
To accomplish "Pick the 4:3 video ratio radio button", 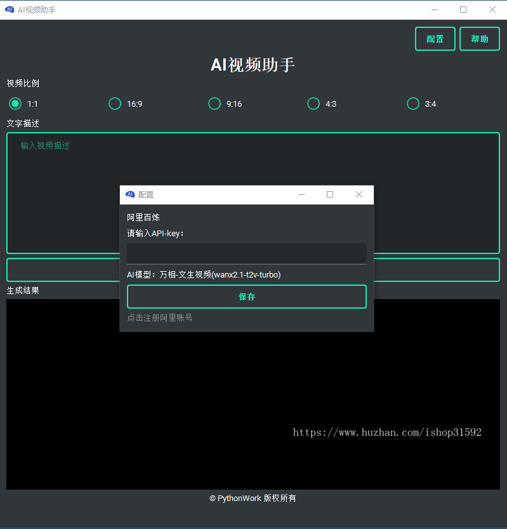I will pos(313,104).
